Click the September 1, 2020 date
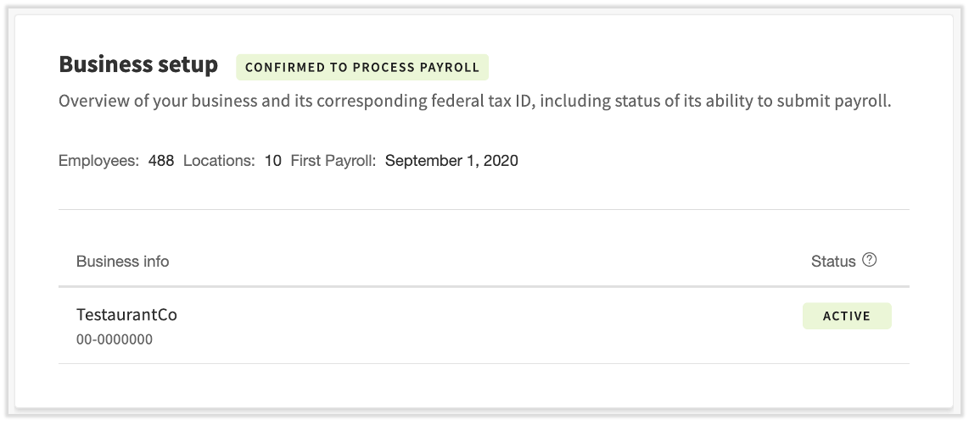969x425 pixels. (451, 161)
